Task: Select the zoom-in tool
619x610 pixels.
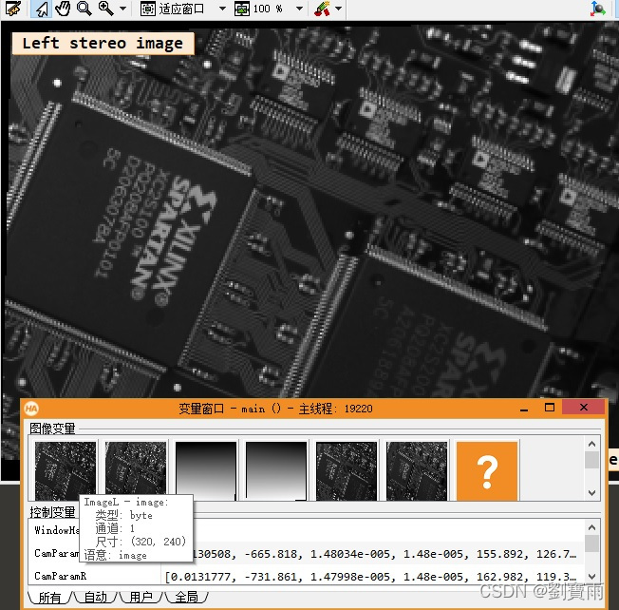Action: pyautogui.click(x=105, y=9)
